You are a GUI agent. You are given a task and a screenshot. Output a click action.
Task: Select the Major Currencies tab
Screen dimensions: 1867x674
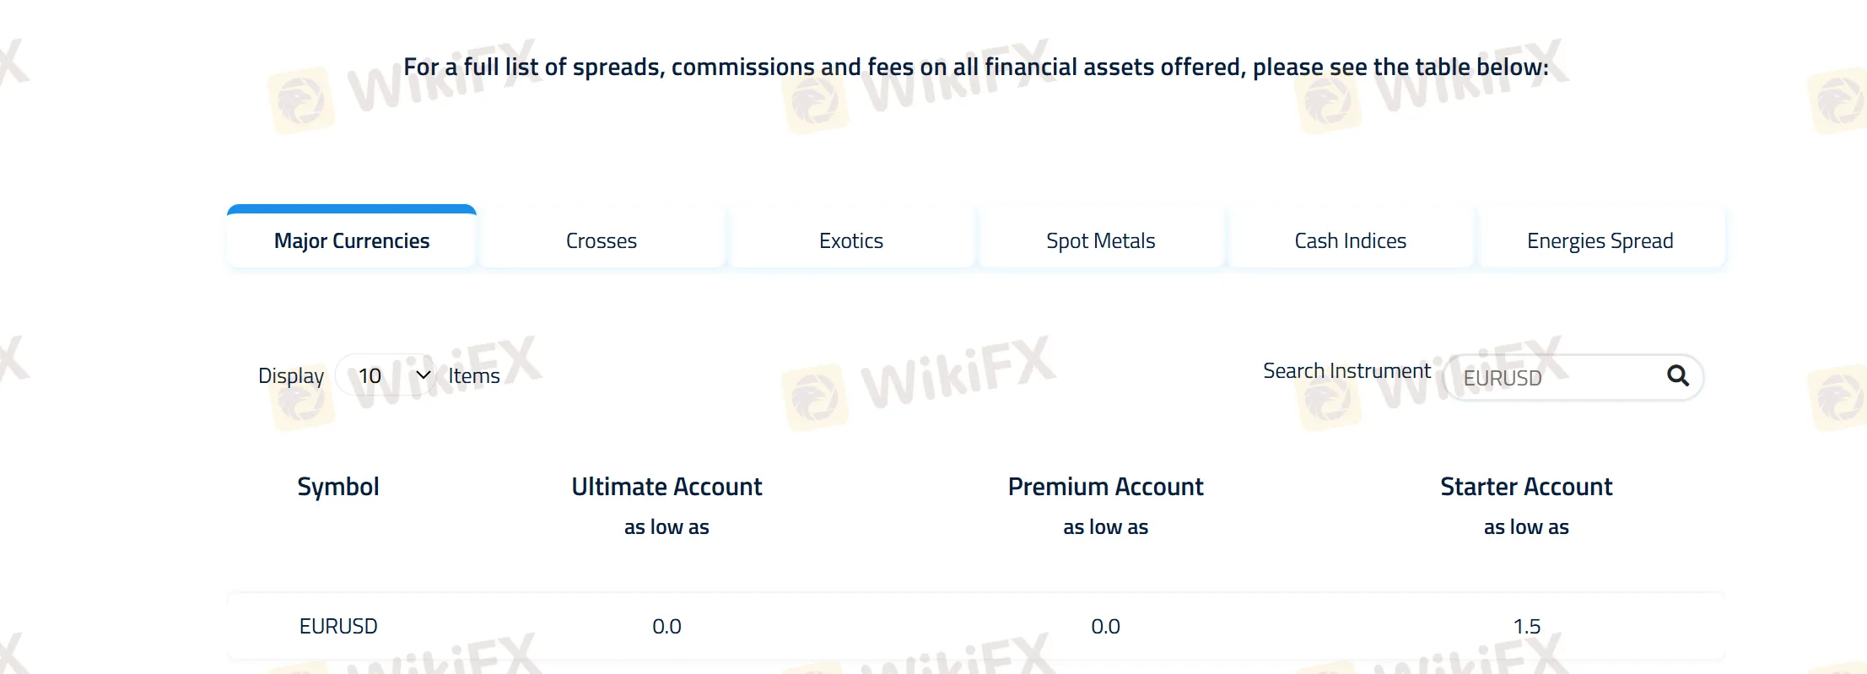[352, 241]
